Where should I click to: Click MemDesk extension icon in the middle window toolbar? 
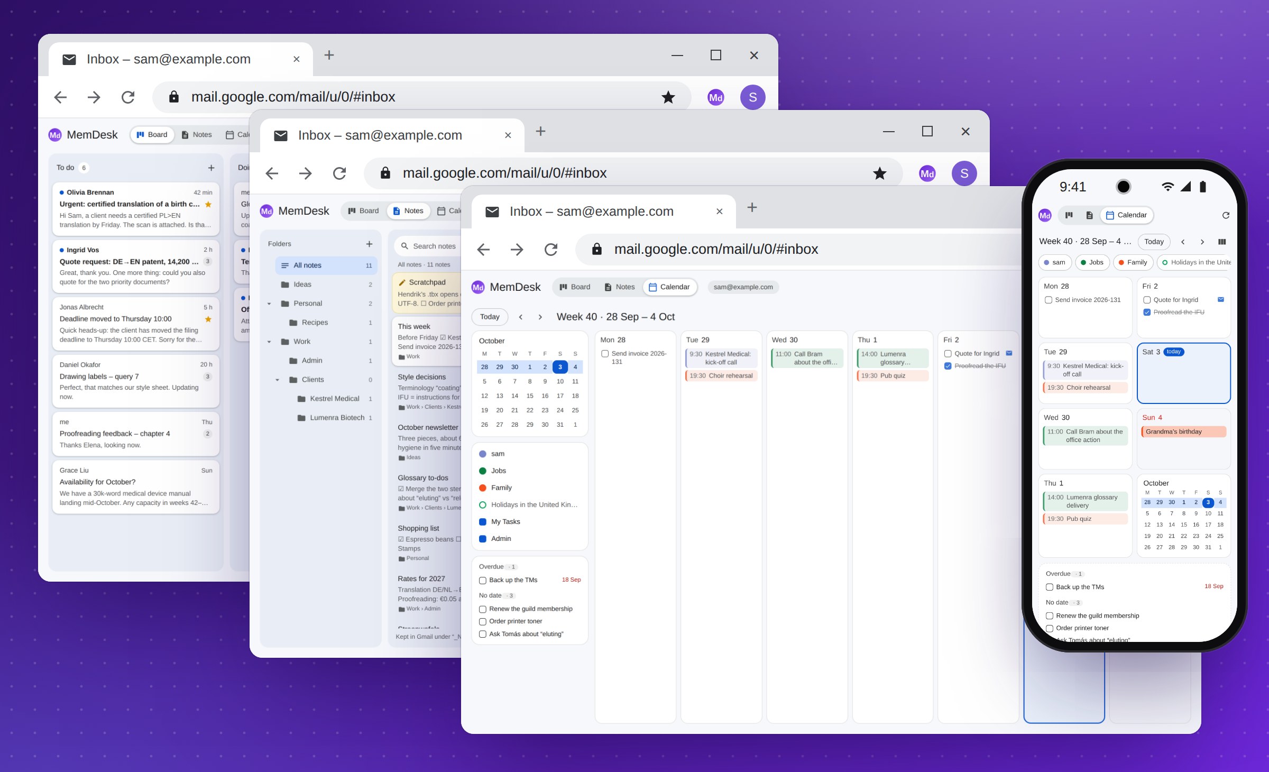(927, 173)
